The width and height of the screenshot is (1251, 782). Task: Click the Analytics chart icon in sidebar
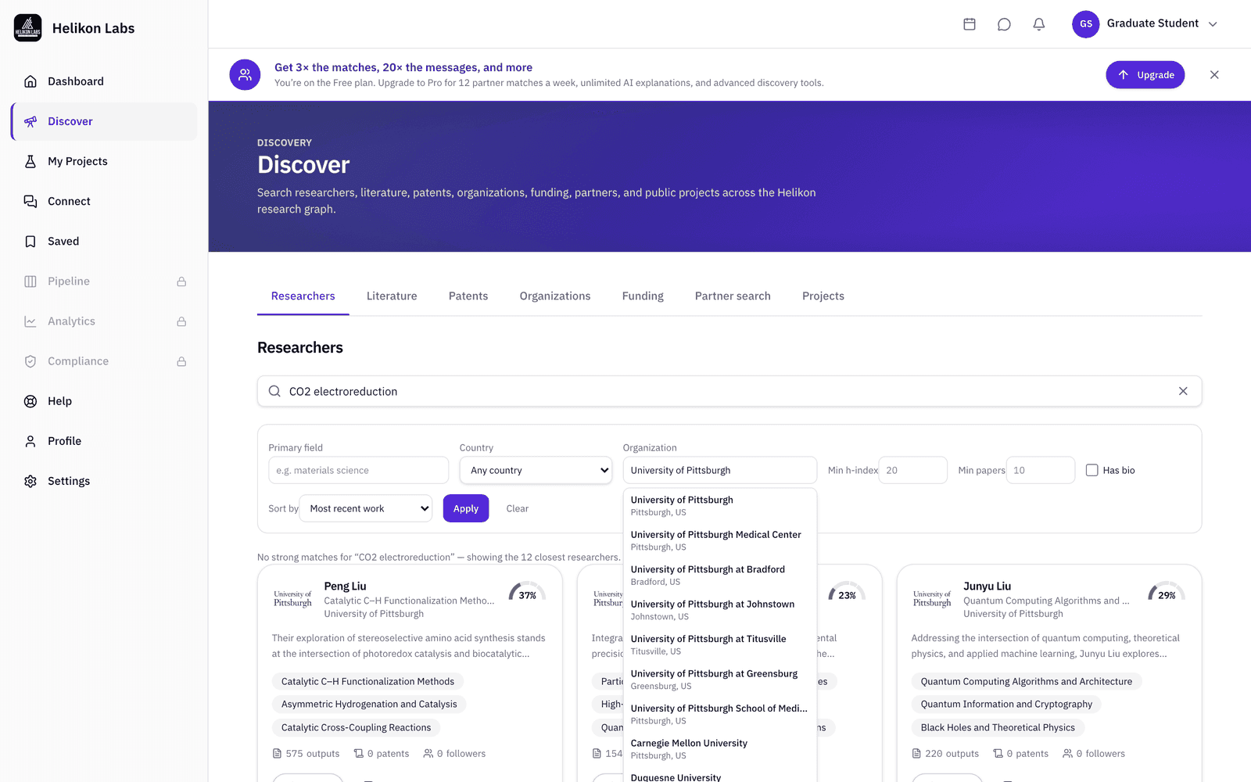[30, 321]
